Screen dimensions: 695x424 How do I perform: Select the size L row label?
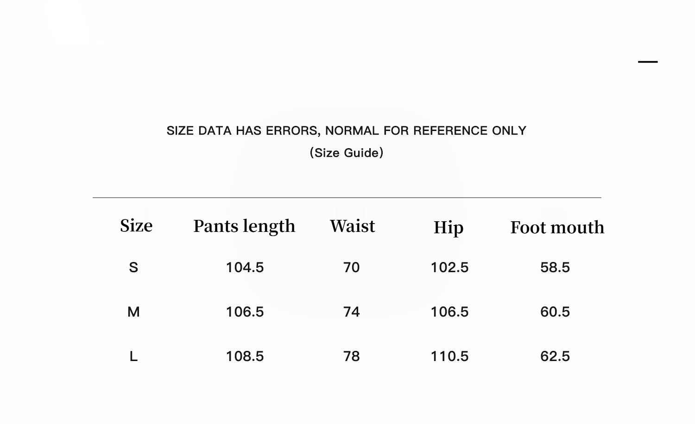[x=133, y=356]
